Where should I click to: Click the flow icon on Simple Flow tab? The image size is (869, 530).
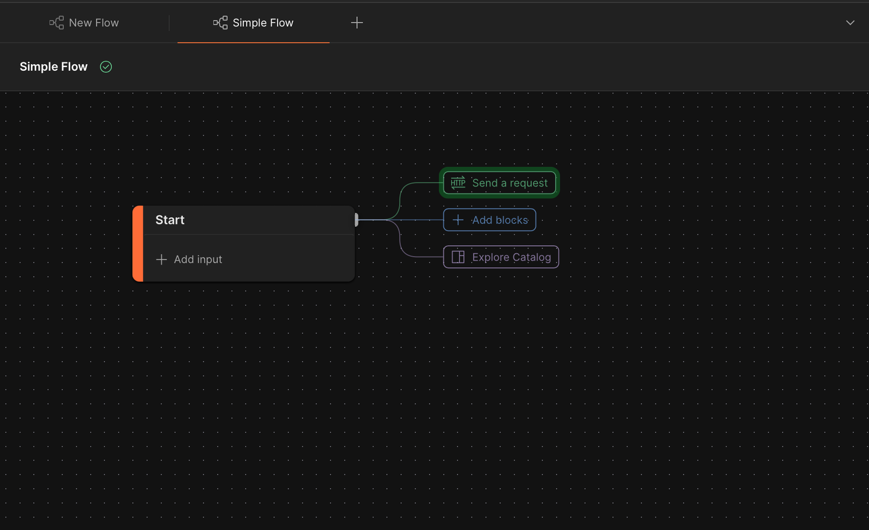pos(220,23)
